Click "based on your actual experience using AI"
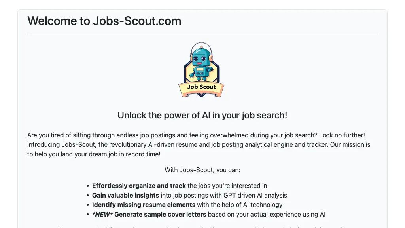 pyautogui.click(x=267, y=214)
